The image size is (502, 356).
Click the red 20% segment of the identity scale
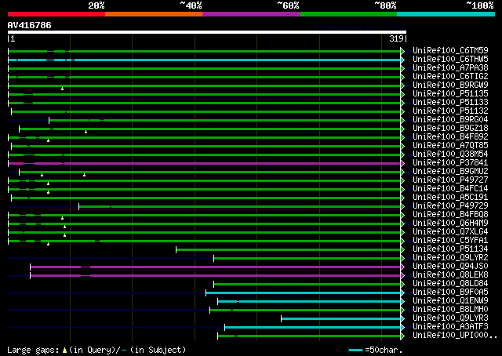click(56, 14)
